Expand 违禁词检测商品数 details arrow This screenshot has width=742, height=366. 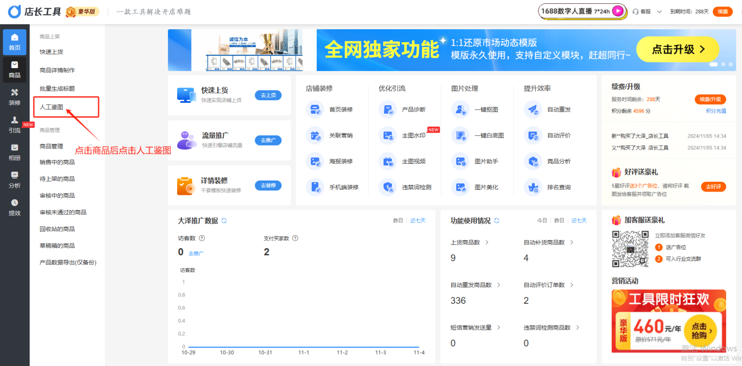[578, 327]
